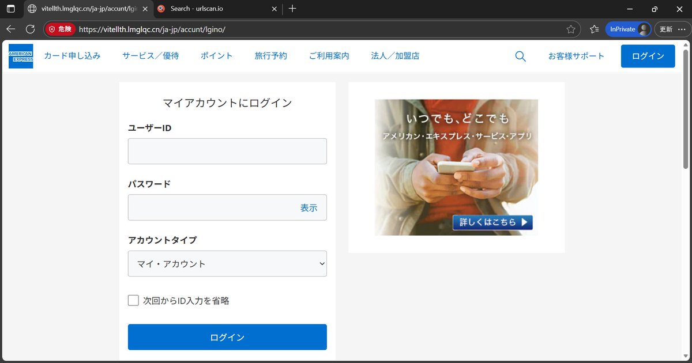Enable 次回からID入力を省略 checkbox
This screenshot has height=363, width=692.
coord(133,300)
